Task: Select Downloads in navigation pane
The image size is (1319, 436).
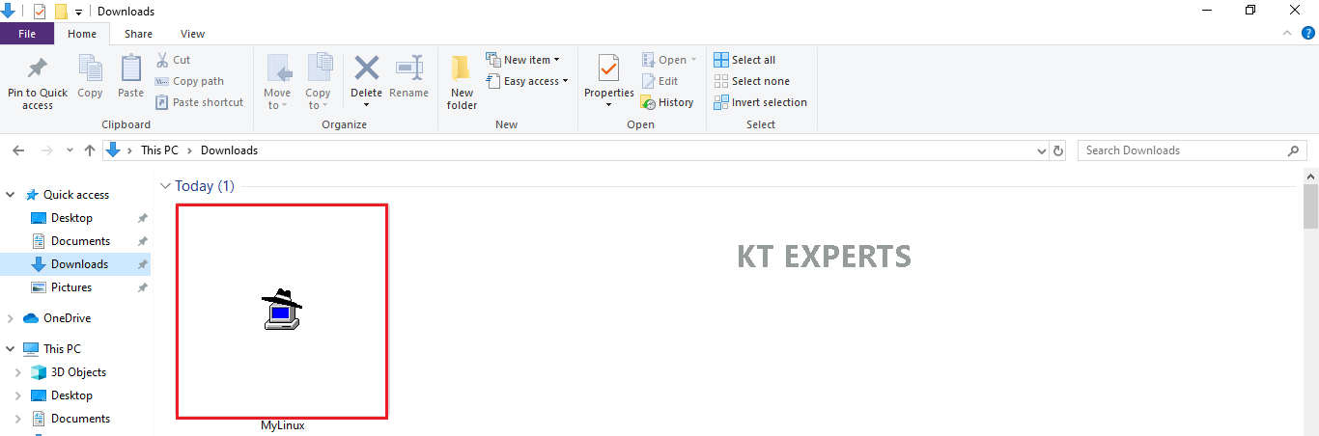Action: coord(79,264)
